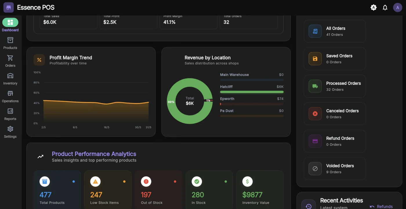Click the 280 In Stock value
The width and height of the screenshot is (406, 209).
coord(198,195)
